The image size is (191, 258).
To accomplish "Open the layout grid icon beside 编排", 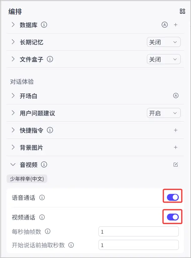I will [183, 11].
